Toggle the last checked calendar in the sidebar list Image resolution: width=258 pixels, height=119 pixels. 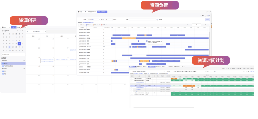click(3, 74)
